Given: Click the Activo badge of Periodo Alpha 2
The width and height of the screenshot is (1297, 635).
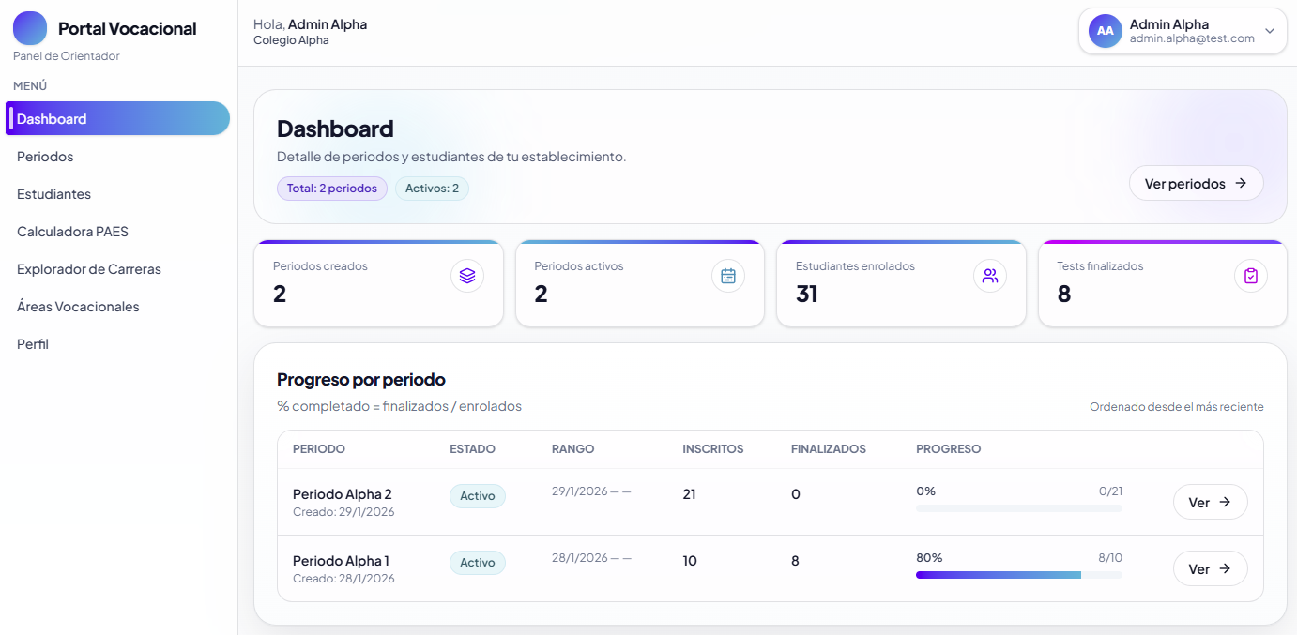Looking at the screenshot, I should pyautogui.click(x=477, y=496).
